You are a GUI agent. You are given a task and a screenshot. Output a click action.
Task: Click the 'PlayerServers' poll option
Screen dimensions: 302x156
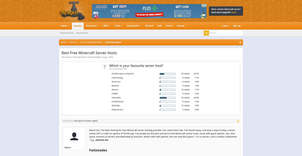pyautogui.click(x=118, y=110)
